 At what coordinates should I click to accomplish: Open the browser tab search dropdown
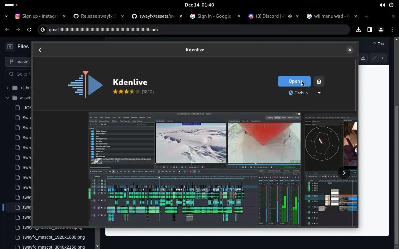(6, 16)
